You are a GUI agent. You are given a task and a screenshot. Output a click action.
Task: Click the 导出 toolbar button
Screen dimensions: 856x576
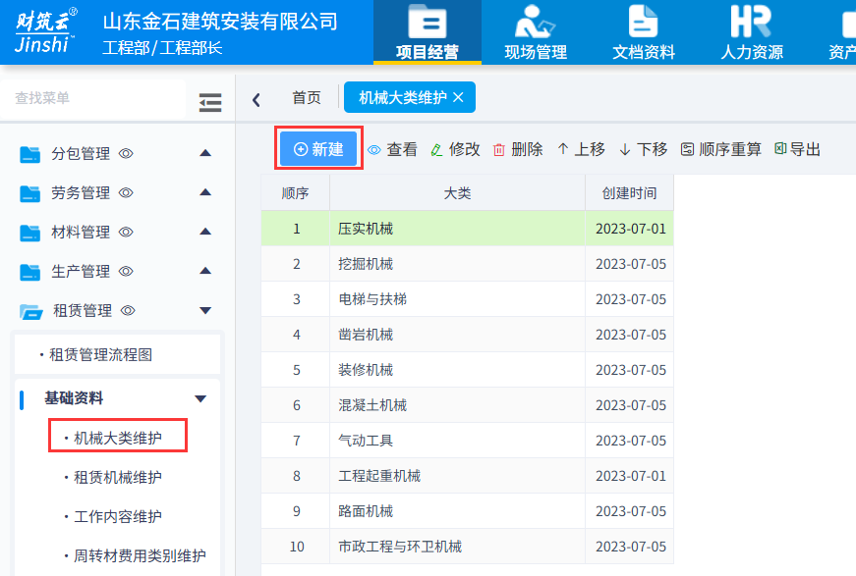(798, 149)
